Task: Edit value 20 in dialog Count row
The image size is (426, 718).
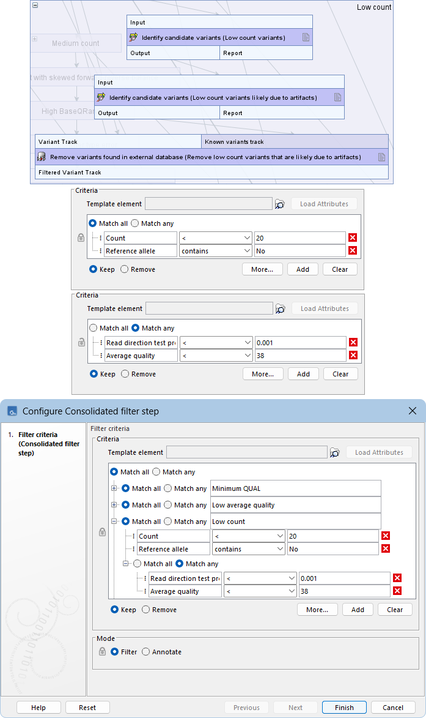Action: (x=332, y=536)
